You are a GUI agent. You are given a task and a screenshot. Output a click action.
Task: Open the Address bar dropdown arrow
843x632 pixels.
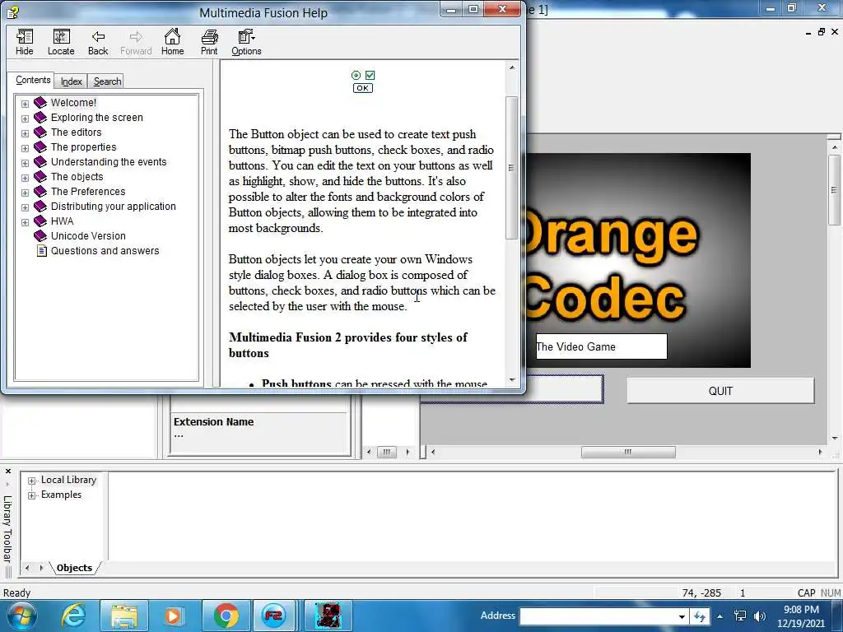(682, 616)
